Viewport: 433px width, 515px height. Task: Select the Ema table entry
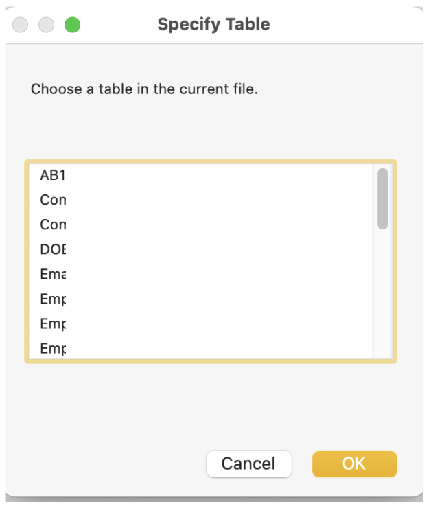53,274
